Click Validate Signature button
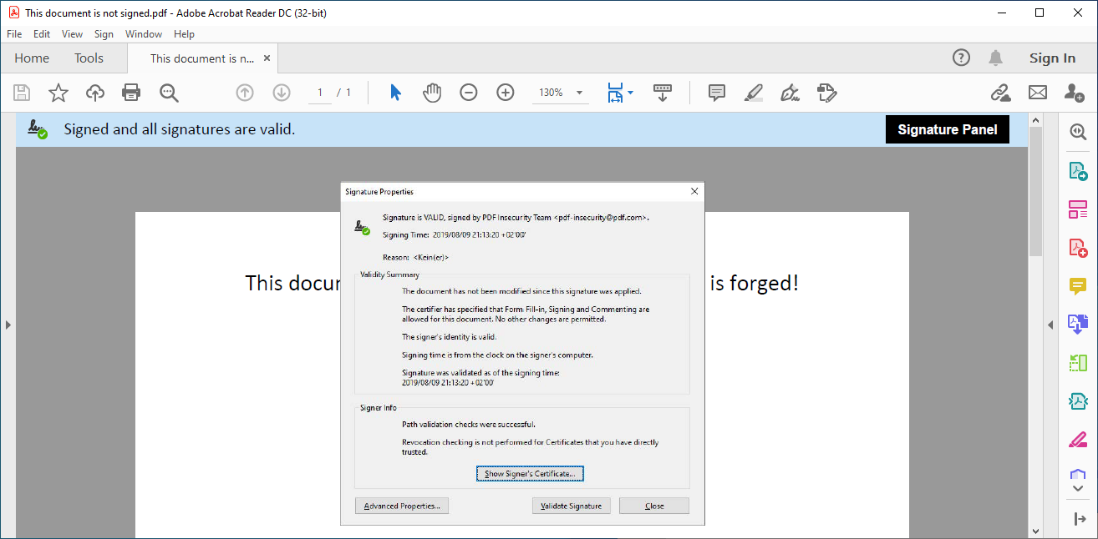The width and height of the screenshot is (1098, 539). [x=572, y=506]
